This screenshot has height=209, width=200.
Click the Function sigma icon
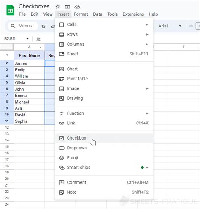62,113
